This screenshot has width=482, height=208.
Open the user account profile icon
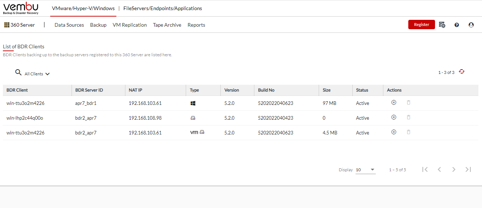pyautogui.click(x=471, y=25)
